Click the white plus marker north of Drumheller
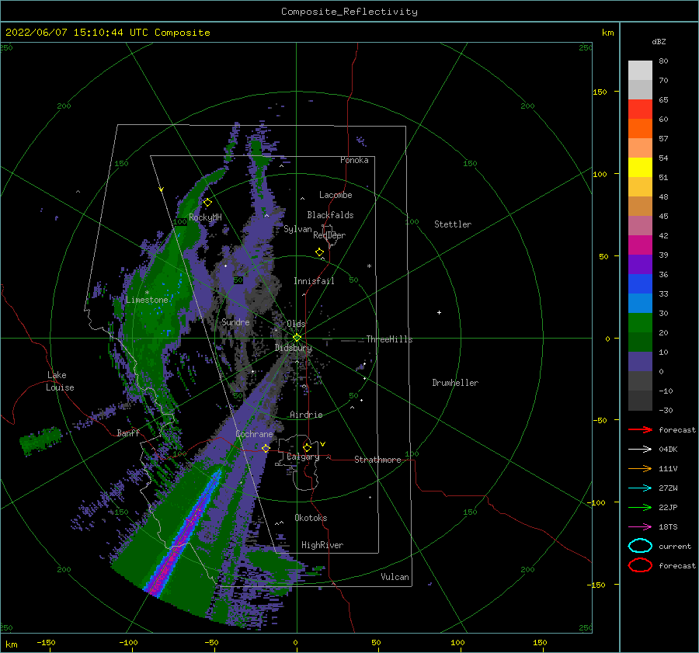This screenshot has height=653, width=699. pyautogui.click(x=439, y=312)
